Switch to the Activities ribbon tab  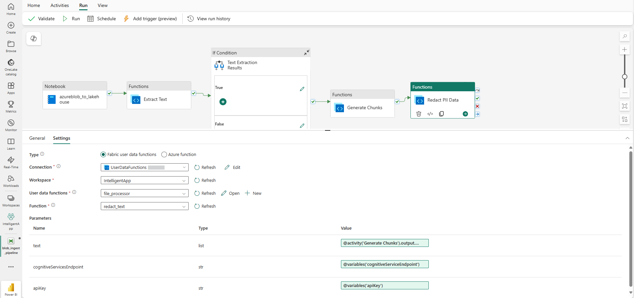[x=60, y=5]
